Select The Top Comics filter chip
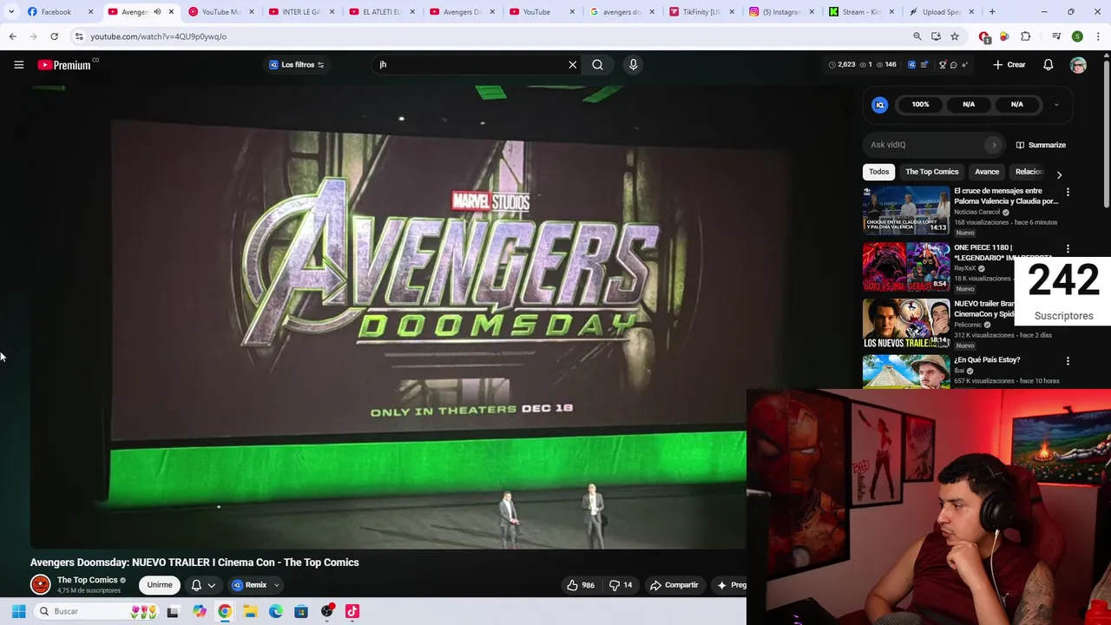The width and height of the screenshot is (1111, 625). (x=931, y=172)
